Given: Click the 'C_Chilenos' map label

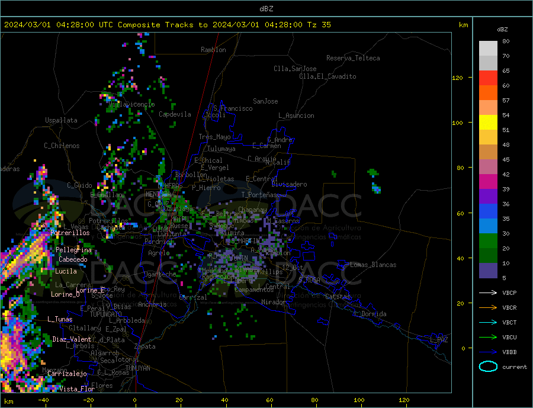Looking at the screenshot, I should [62, 146].
